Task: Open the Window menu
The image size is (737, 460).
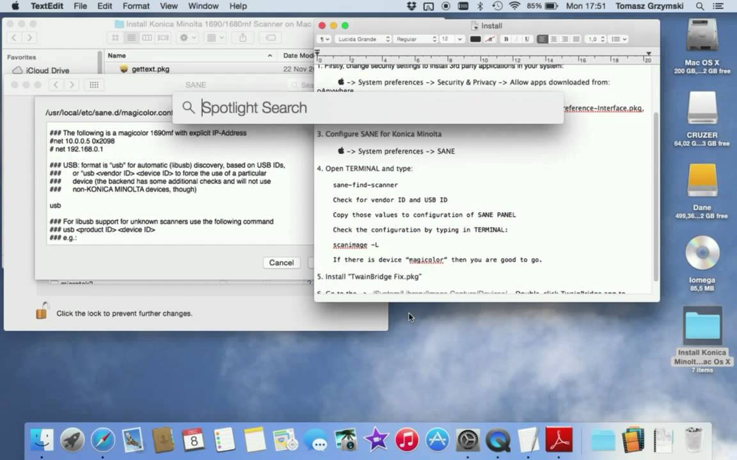Action: (203, 6)
